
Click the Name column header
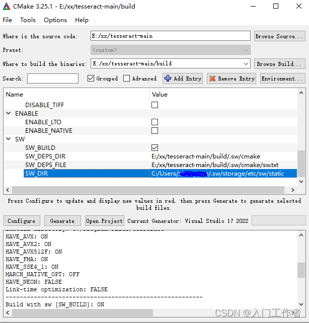click(15, 95)
